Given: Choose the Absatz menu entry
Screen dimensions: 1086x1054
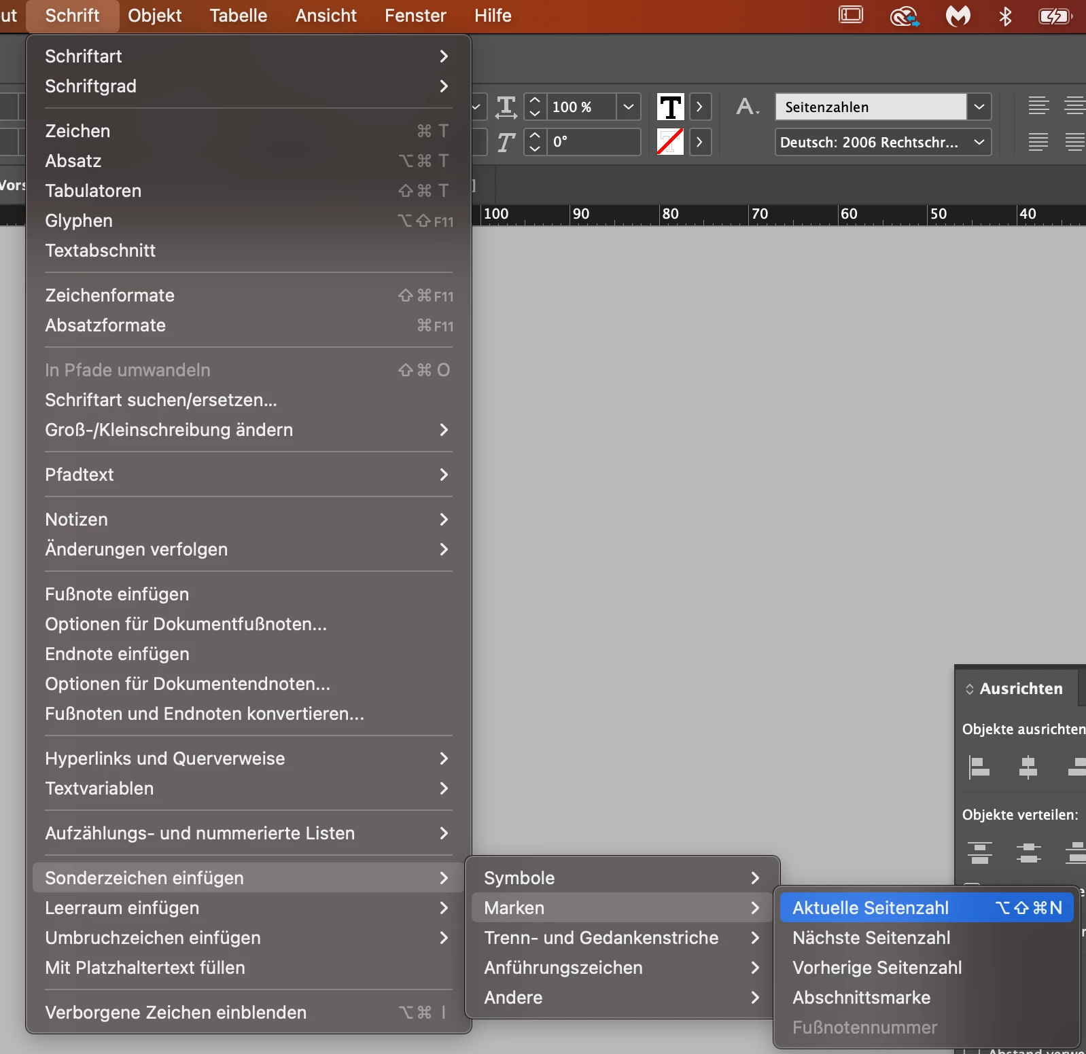Looking at the screenshot, I should click(248, 161).
